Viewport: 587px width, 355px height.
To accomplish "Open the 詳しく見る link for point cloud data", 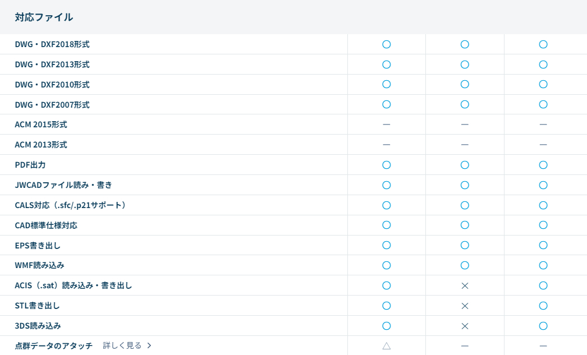I will tap(122, 345).
